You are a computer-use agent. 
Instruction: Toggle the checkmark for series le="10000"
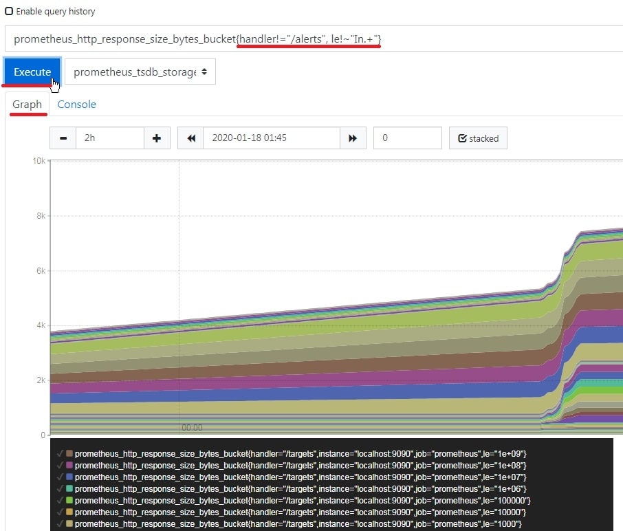(x=60, y=512)
